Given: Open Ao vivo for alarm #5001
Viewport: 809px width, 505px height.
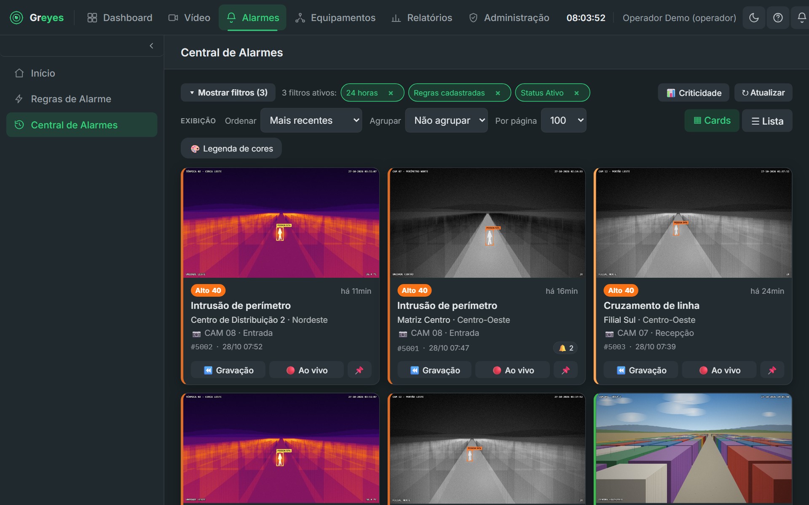Looking at the screenshot, I should 513,370.
